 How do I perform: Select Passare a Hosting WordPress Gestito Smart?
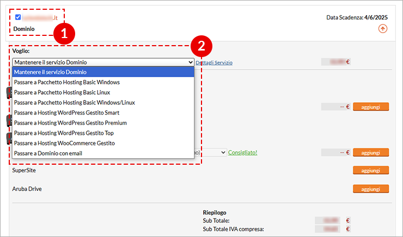tap(103, 113)
